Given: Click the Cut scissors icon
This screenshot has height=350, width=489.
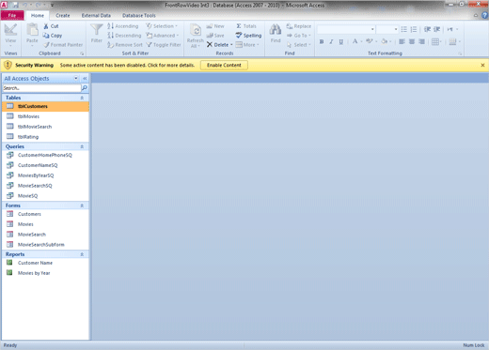Looking at the screenshot, I should tap(46, 26).
